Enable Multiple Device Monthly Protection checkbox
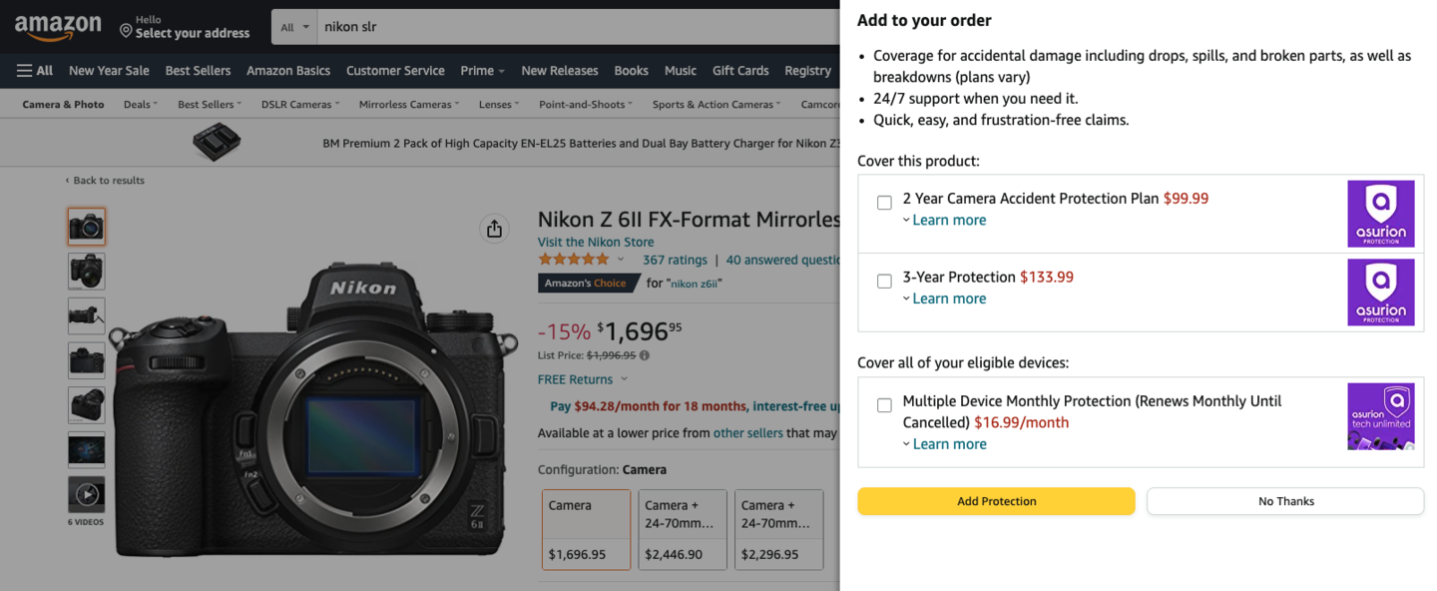The image size is (1437, 591). [884, 405]
